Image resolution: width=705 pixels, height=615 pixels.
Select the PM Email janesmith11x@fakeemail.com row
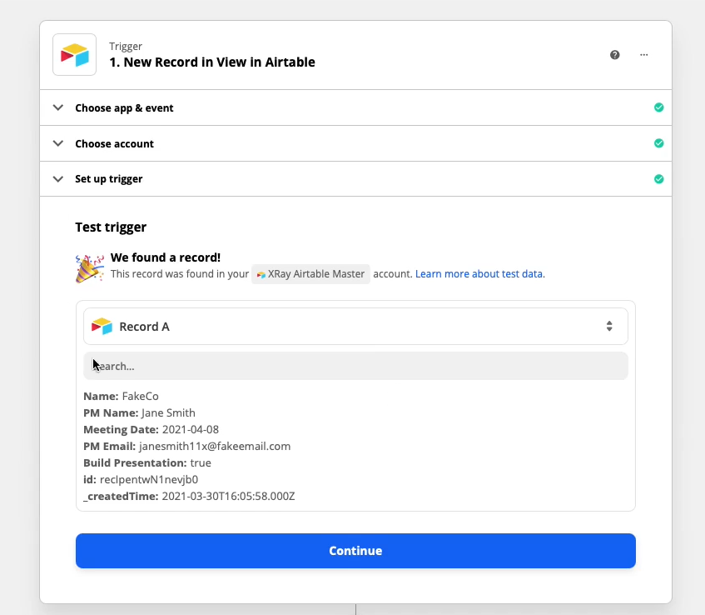tap(187, 446)
